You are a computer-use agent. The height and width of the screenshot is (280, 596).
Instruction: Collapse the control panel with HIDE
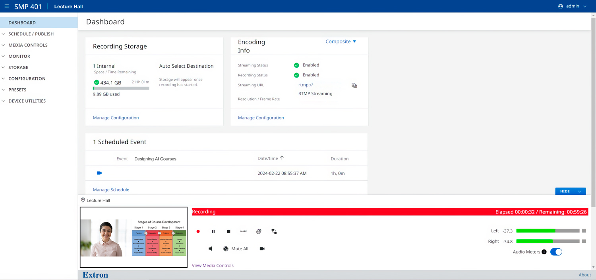coord(570,191)
